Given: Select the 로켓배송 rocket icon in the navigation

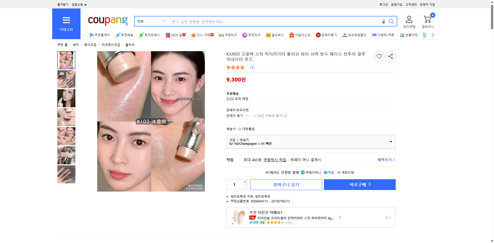Looking at the screenshot, I should [118, 35].
